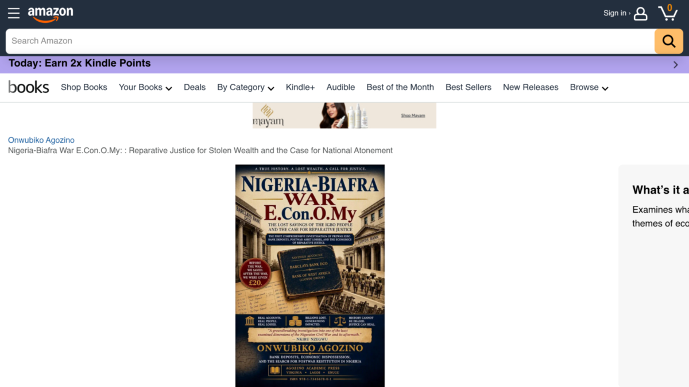Open Best Sellers
The width and height of the screenshot is (689, 387).
(469, 87)
